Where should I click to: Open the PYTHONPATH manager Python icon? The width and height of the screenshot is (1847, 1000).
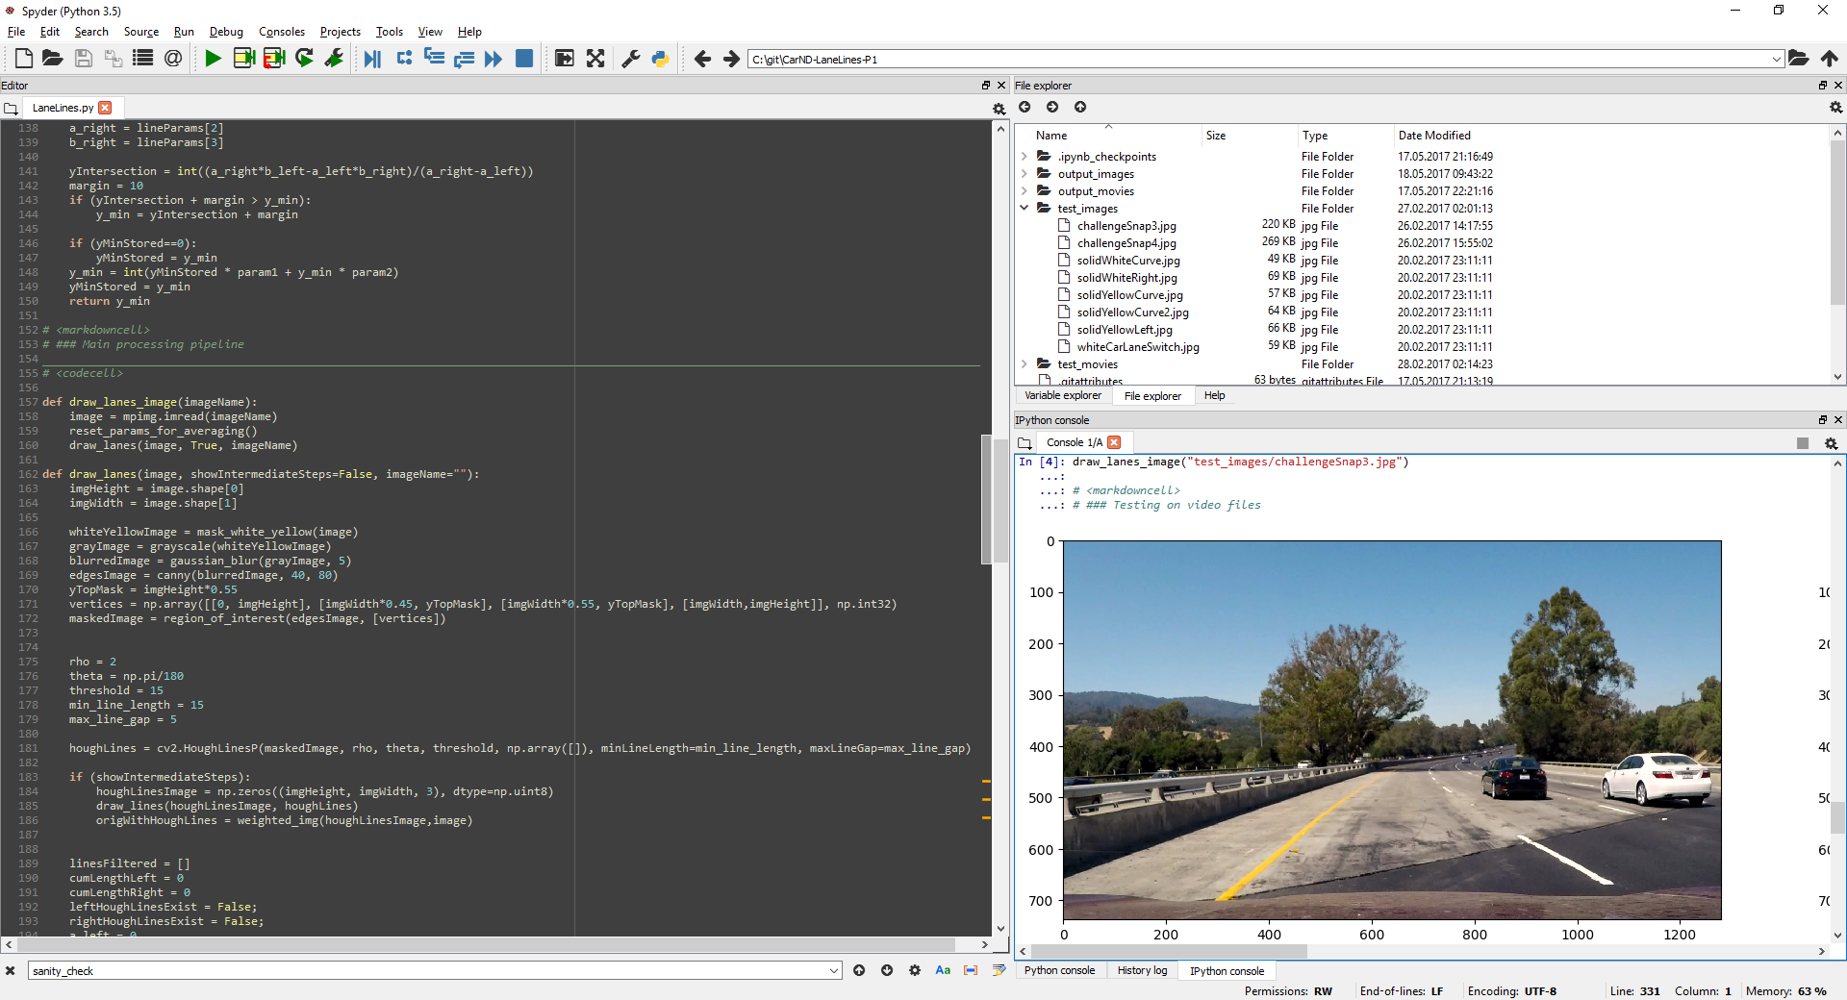click(660, 59)
